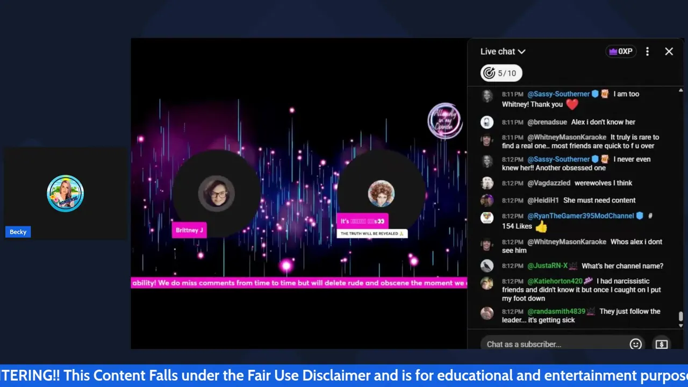688x387 pixels.
Task: Open the 5 / 10 goal chip
Action: click(x=501, y=73)
